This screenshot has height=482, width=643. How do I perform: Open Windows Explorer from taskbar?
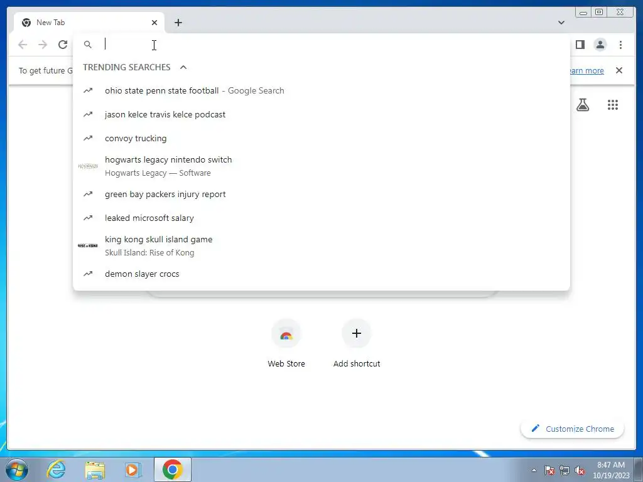click(95, 469)
